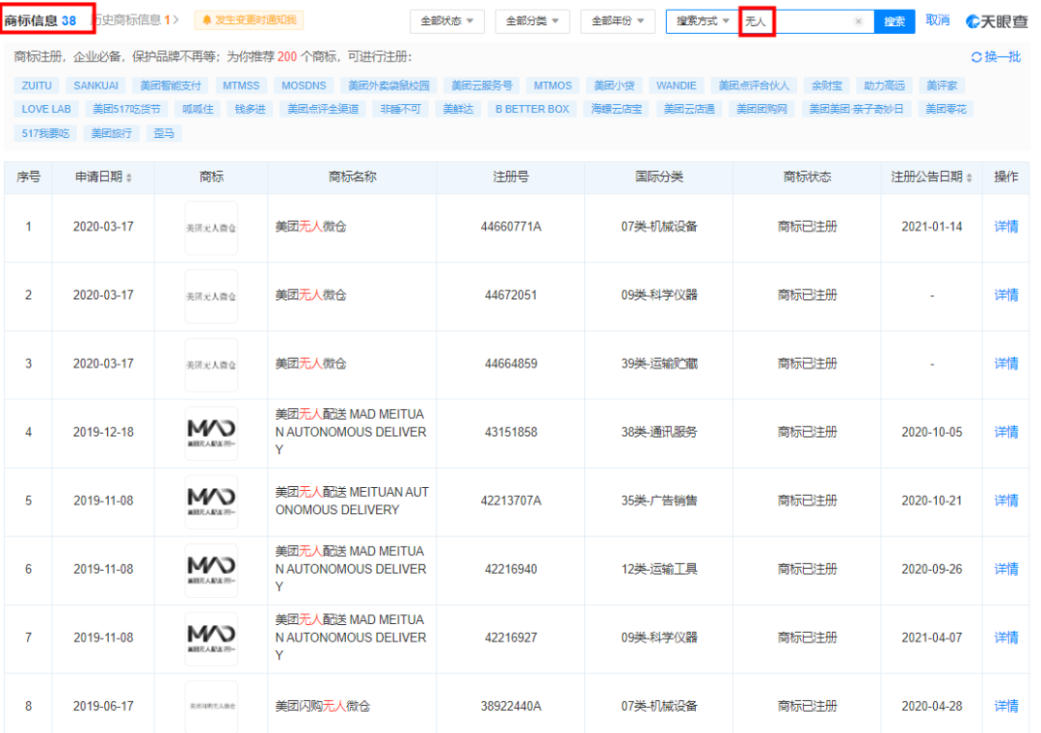Open 详情 for registration 42216940
The width and height of the screenshot is (1041, 733).
click(1005, 569)
